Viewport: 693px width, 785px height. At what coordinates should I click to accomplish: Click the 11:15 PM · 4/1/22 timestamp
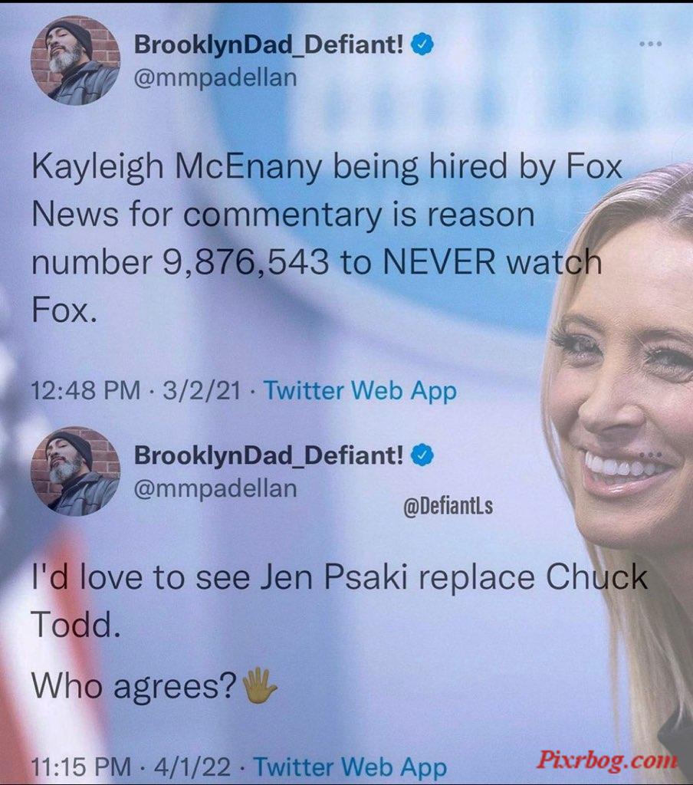click(131, 767)
